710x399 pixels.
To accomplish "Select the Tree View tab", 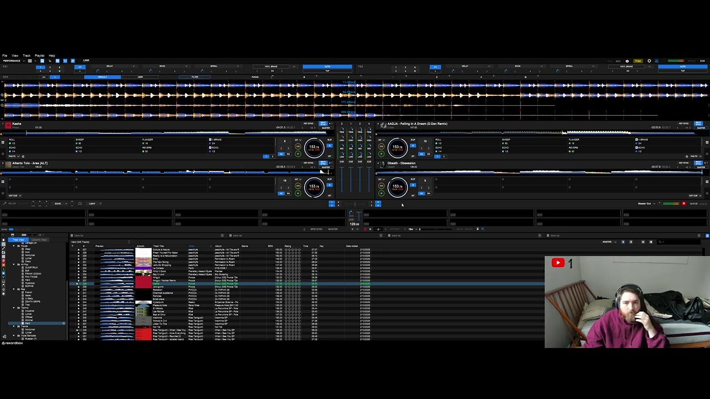I will (x=18, y=240).
